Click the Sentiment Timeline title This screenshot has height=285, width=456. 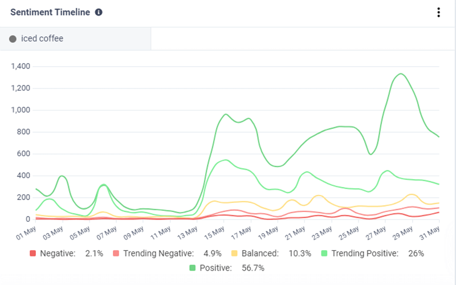tap(50, 13)
